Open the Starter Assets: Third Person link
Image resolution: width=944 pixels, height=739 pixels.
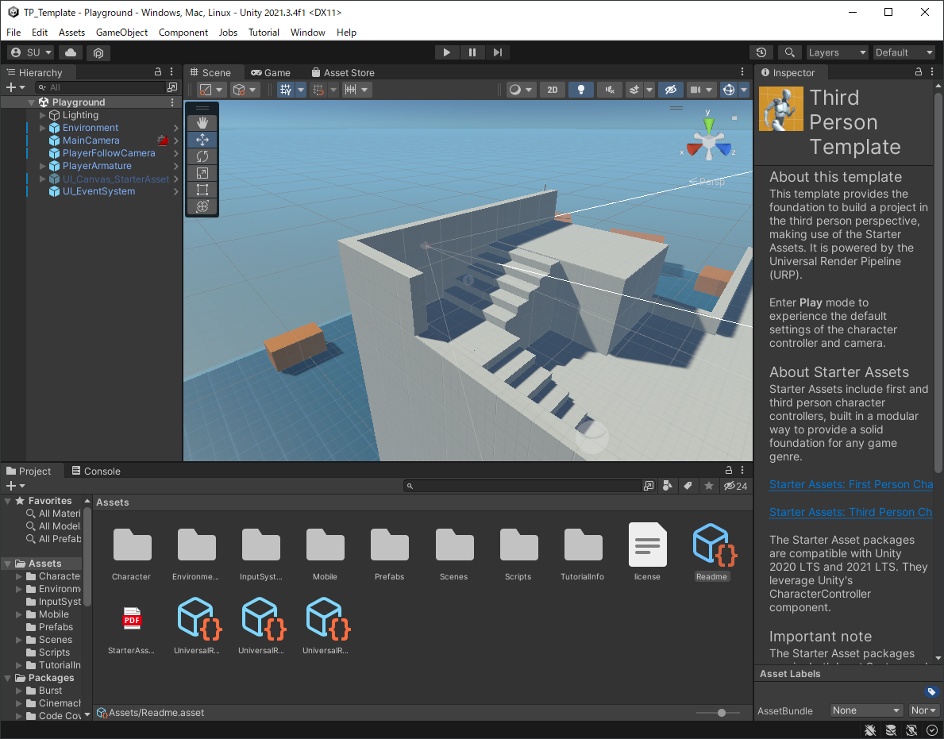coord(850,512)
